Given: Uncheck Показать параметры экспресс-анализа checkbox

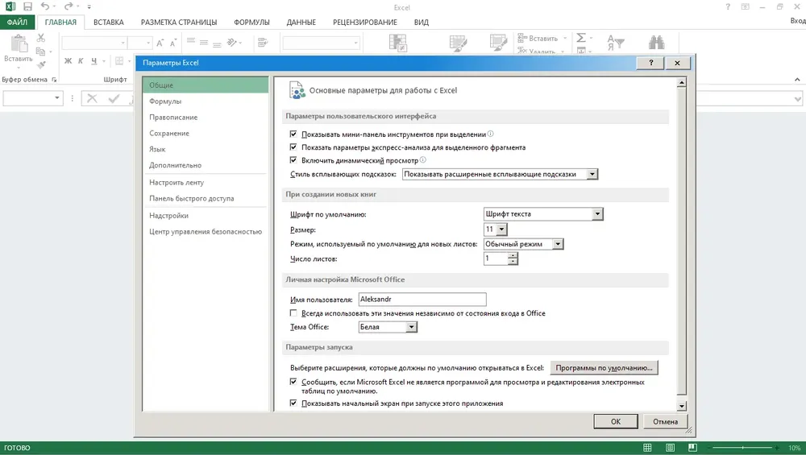Looking at the screenshot, I should coord(293,147).
